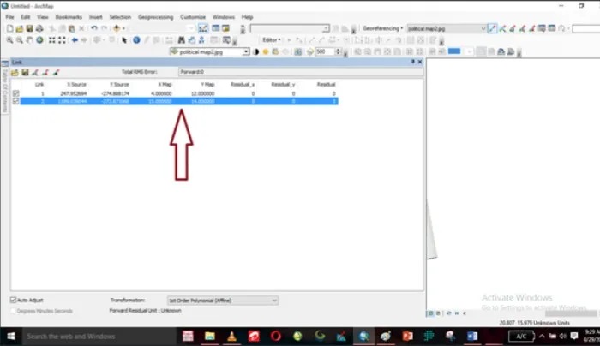Zoom to Full Extent globe

[x=39, y=40]
